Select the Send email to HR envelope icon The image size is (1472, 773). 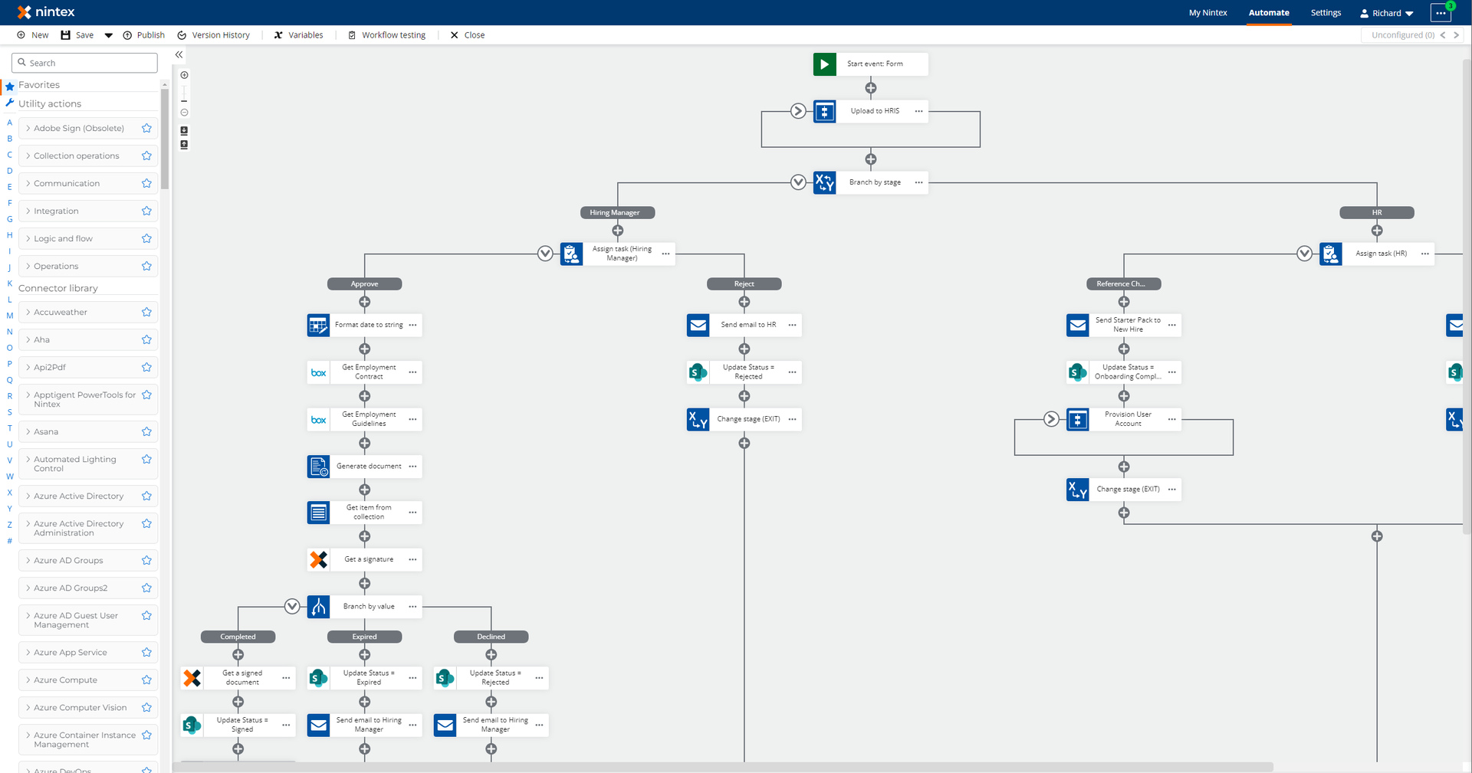click(x=698, y=325)
